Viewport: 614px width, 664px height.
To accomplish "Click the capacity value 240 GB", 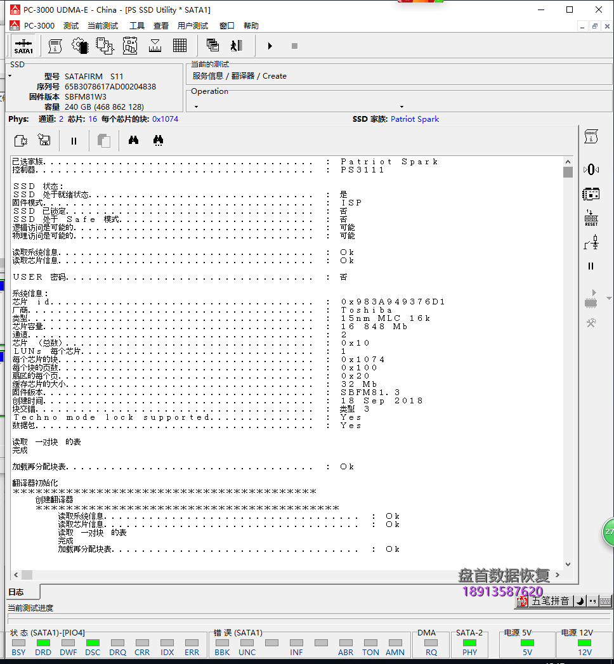I will click(104, 107).
